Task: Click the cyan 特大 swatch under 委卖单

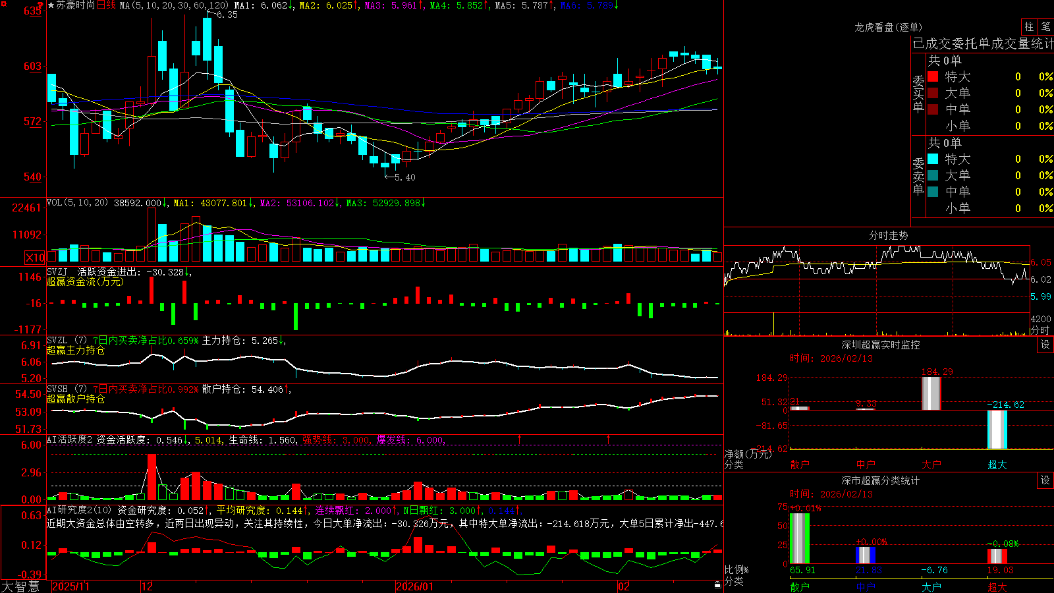Action: tap(933, 159)
